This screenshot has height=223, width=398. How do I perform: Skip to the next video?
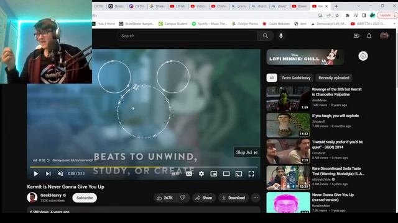[x=49, y=173]
